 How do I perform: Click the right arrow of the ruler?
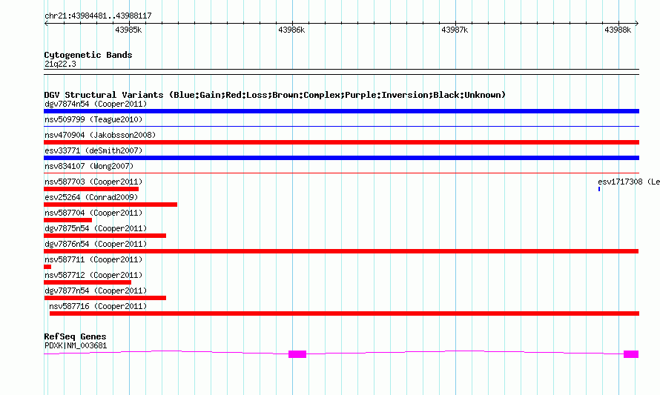pyautogui.click(x=636, y=24)
